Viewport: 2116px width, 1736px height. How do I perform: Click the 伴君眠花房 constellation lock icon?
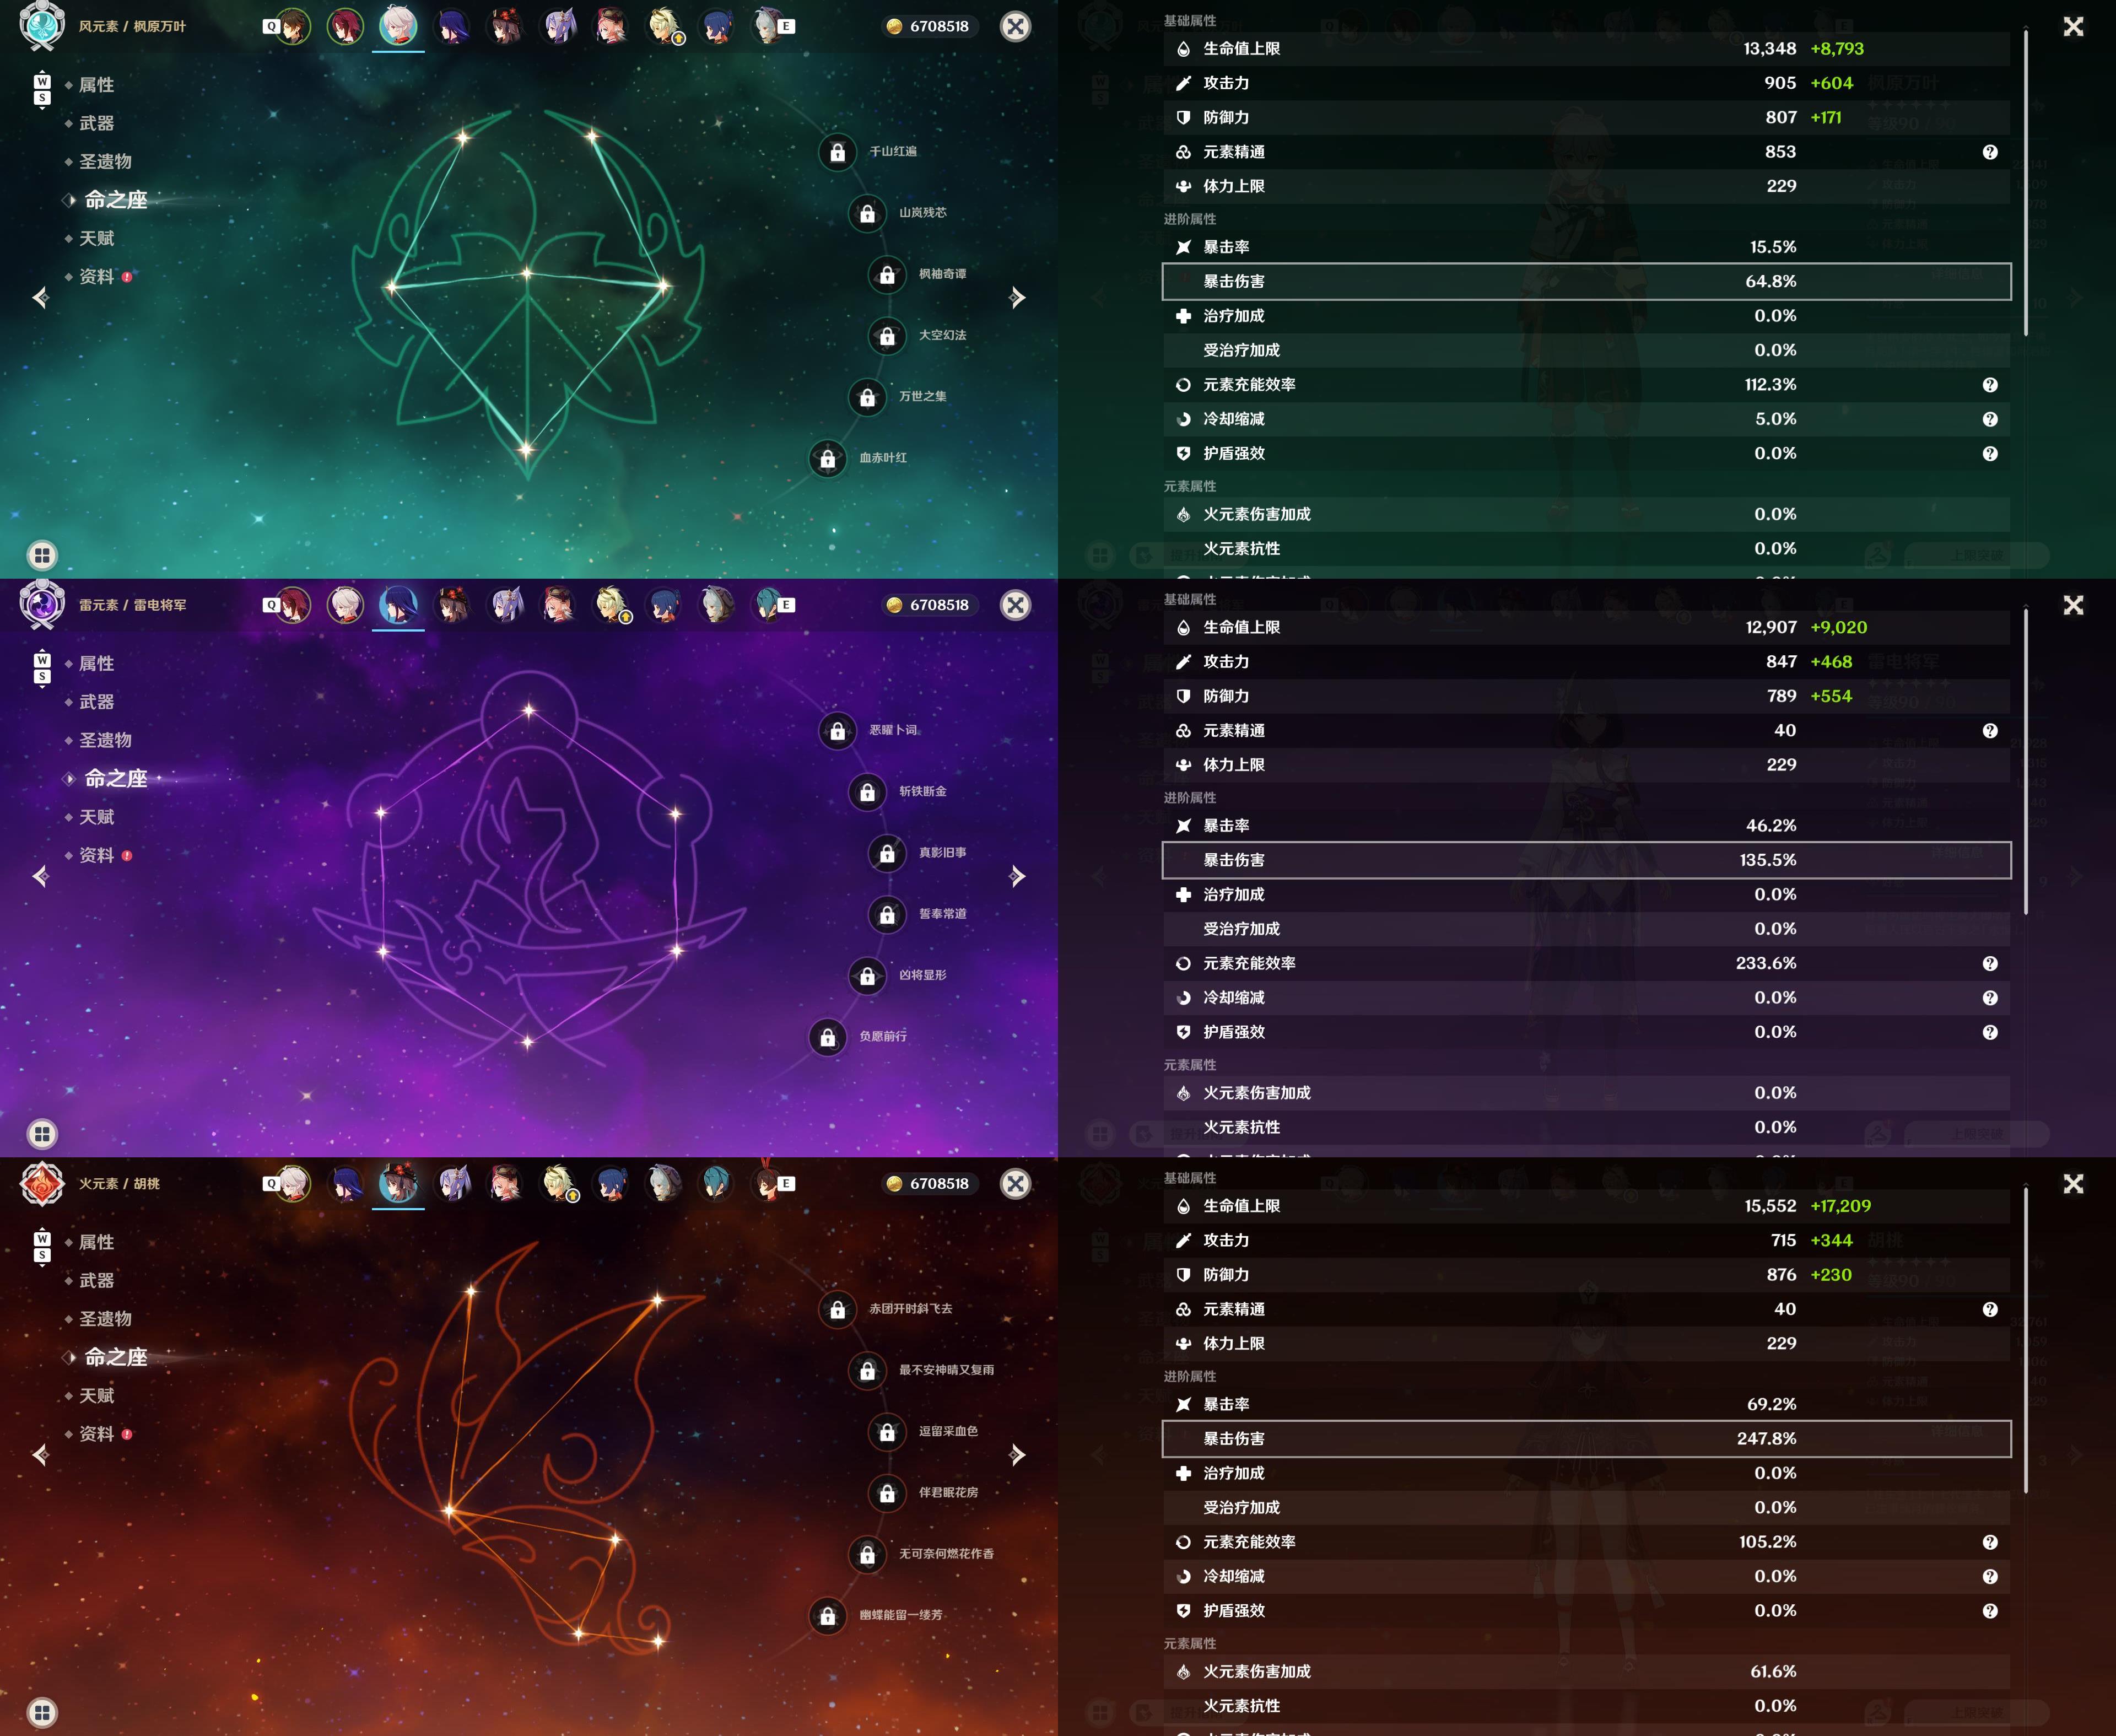pos(887,1493)
